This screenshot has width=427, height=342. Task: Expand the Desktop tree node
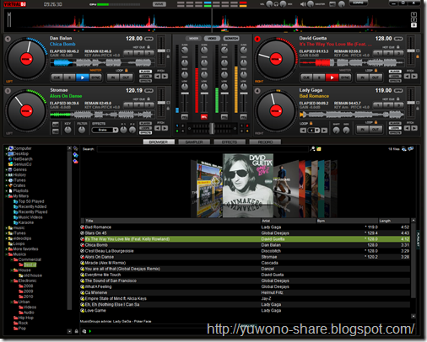6,154
